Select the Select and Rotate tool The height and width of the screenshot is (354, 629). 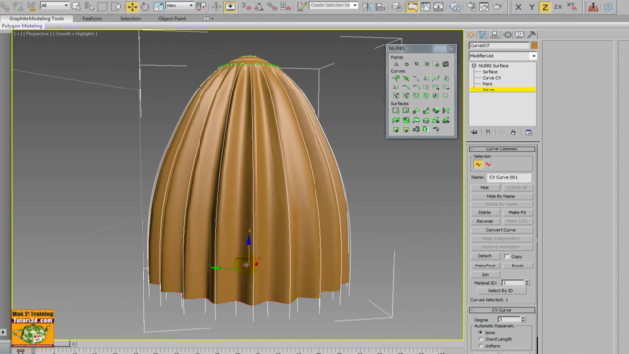tap(144, 7)
